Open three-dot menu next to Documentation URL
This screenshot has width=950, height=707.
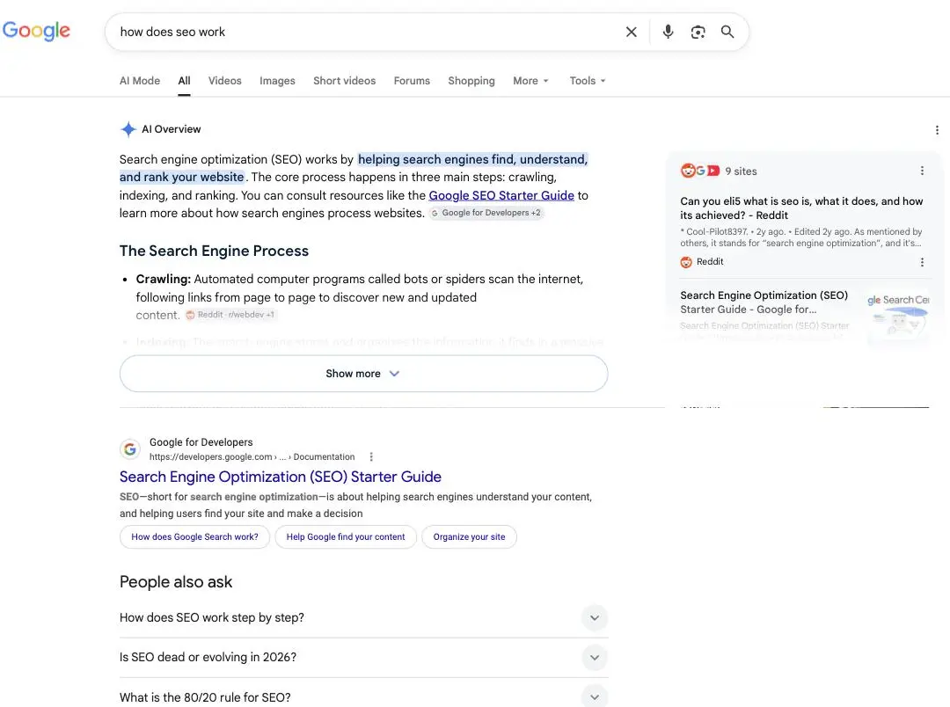tap(371, 456)
